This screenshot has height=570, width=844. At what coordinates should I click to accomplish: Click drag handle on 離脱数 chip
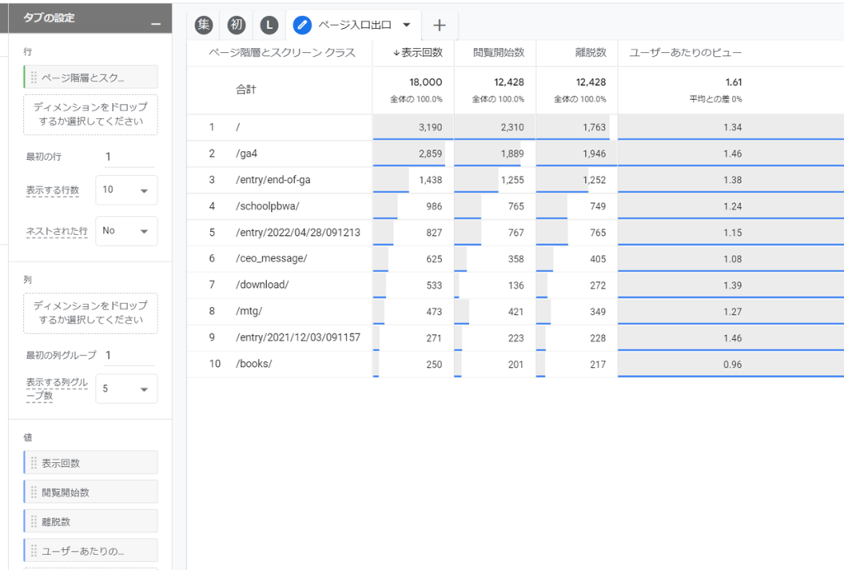pos(34,521)
